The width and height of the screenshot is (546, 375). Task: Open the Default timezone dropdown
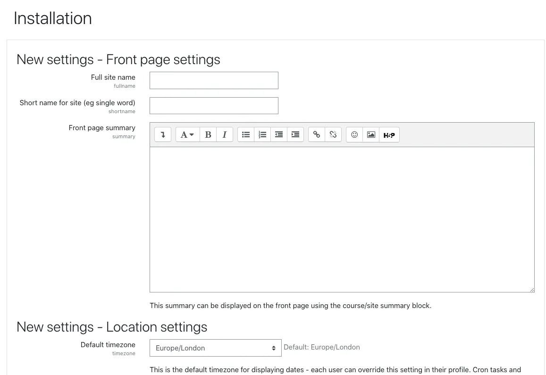coord(216,348)
